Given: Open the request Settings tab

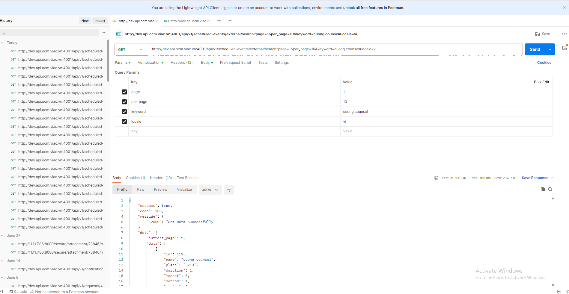Looking at the screenshot, I should click(x=282, y=63).
